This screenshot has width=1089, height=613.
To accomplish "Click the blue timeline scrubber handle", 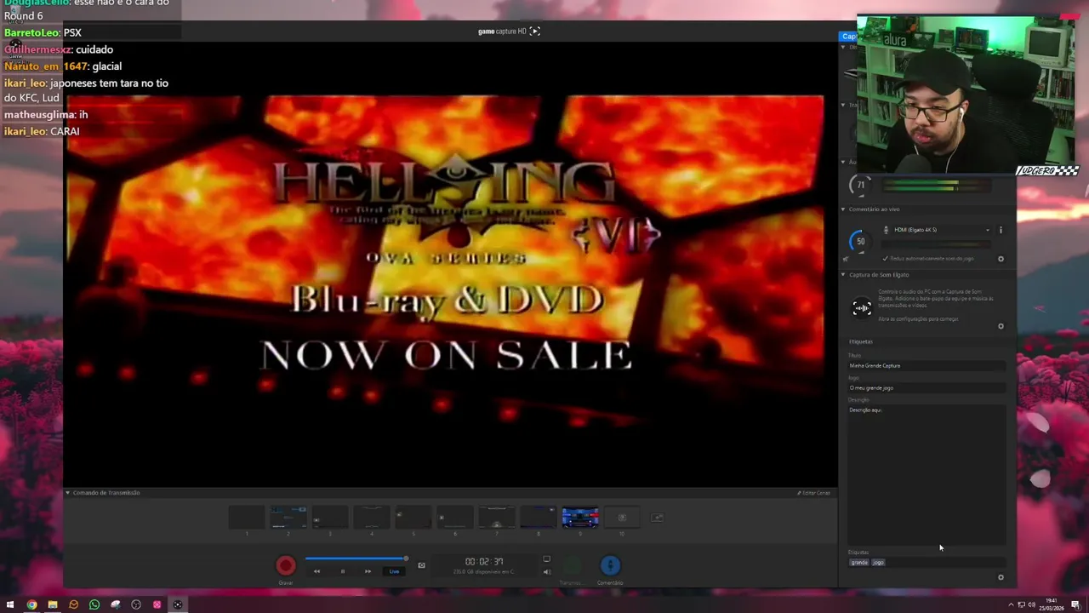I will pos(406,559).
